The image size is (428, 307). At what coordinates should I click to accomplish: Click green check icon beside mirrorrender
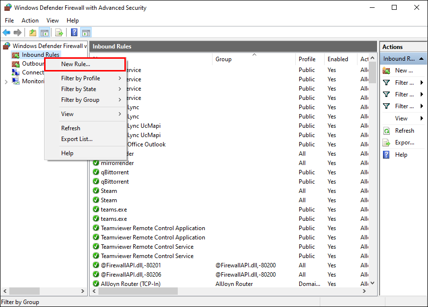click(96, 163)
